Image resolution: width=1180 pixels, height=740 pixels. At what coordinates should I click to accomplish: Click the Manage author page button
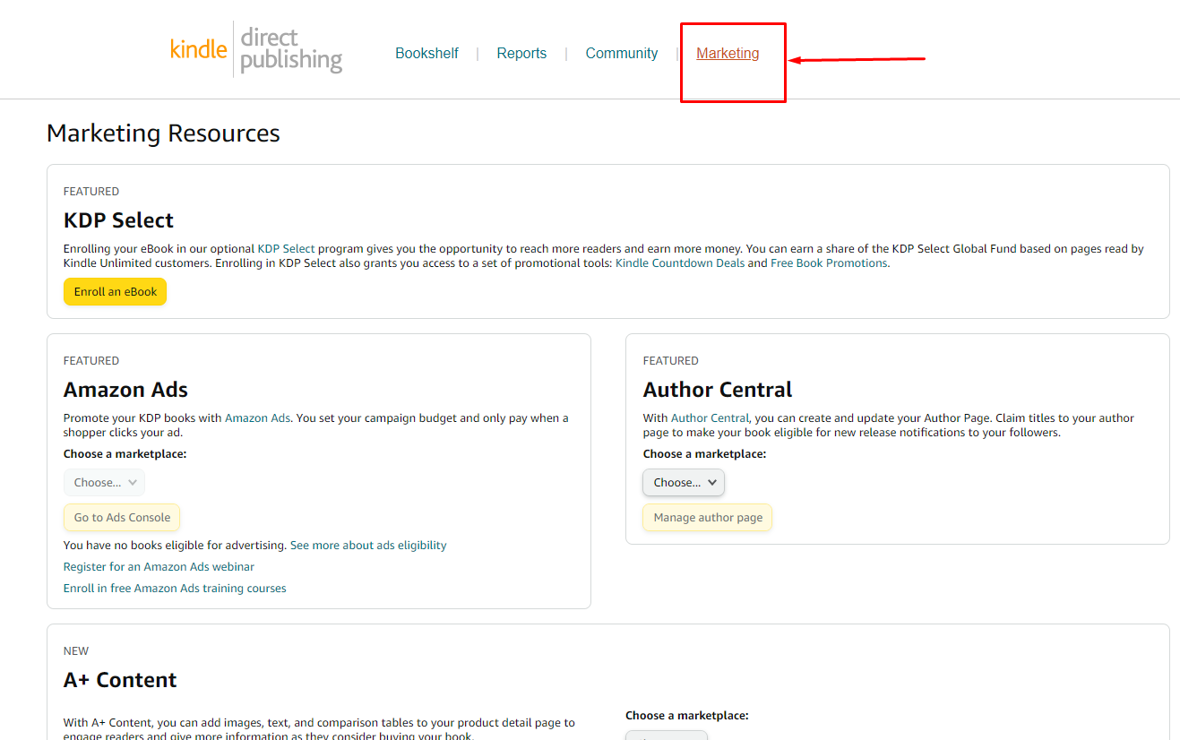click(708, 518)
